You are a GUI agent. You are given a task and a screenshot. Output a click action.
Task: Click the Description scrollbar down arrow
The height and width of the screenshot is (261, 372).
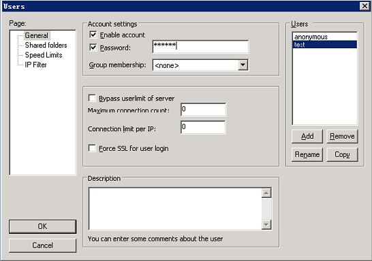click(x=266, y=224)
